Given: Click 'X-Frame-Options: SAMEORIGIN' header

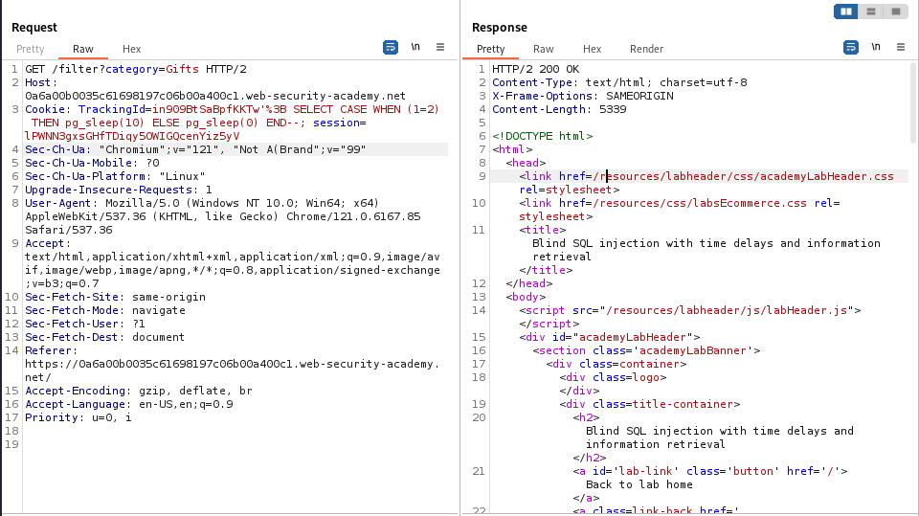Looking at the screenshot, I should (x=583, y=96).
